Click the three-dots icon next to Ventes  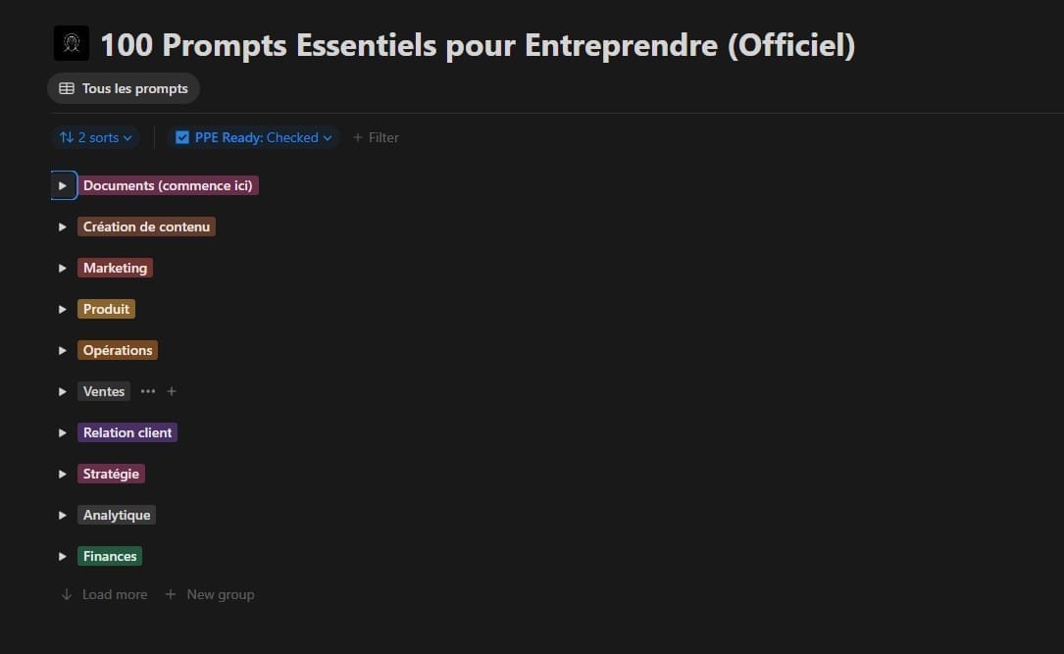pos(148,391)
